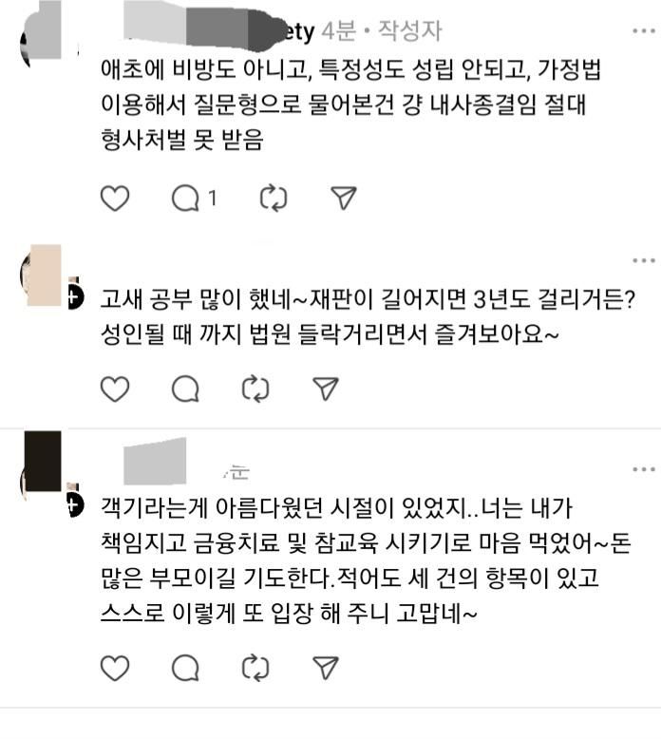View the third commenter's profile picture
This screenshot has width=661, height=739.
pos(43,464)
